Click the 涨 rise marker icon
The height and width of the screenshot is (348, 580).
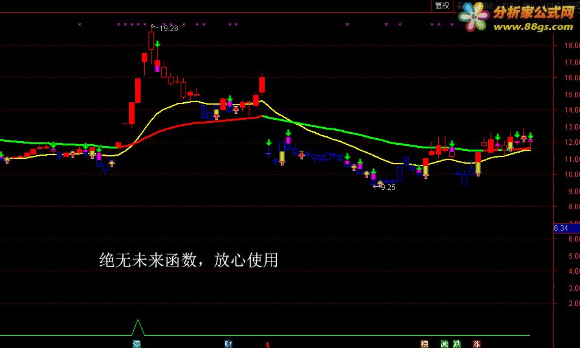477,344
